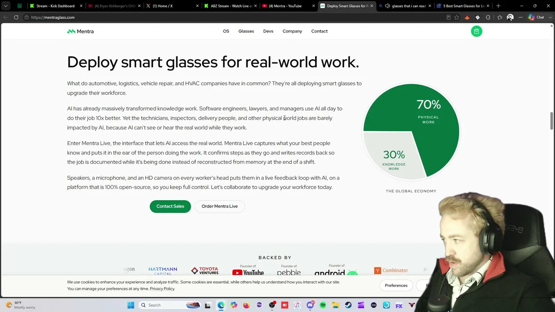555x312 pixels.
Task: Expand the tab search dropdown arrow
Action: (6, 6)
